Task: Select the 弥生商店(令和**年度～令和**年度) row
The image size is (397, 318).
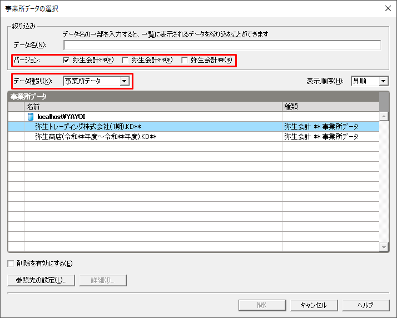Action: 193,137
